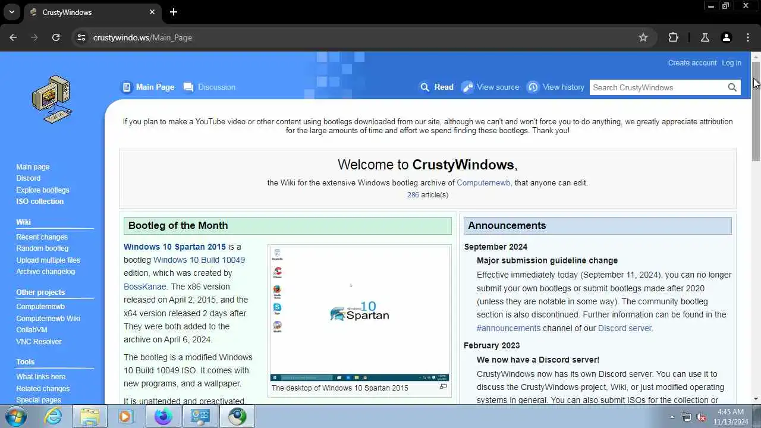The image size is (761, 428).
Task: Open What links here tool
Action: (40, 377)
